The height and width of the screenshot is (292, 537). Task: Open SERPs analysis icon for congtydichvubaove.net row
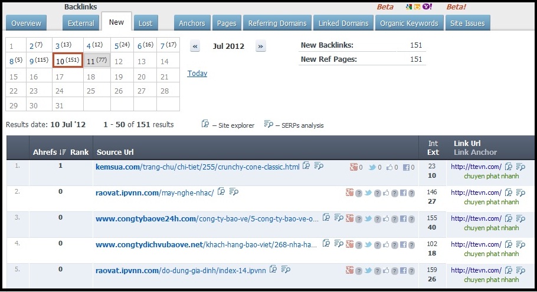click(x=338, y=244)
